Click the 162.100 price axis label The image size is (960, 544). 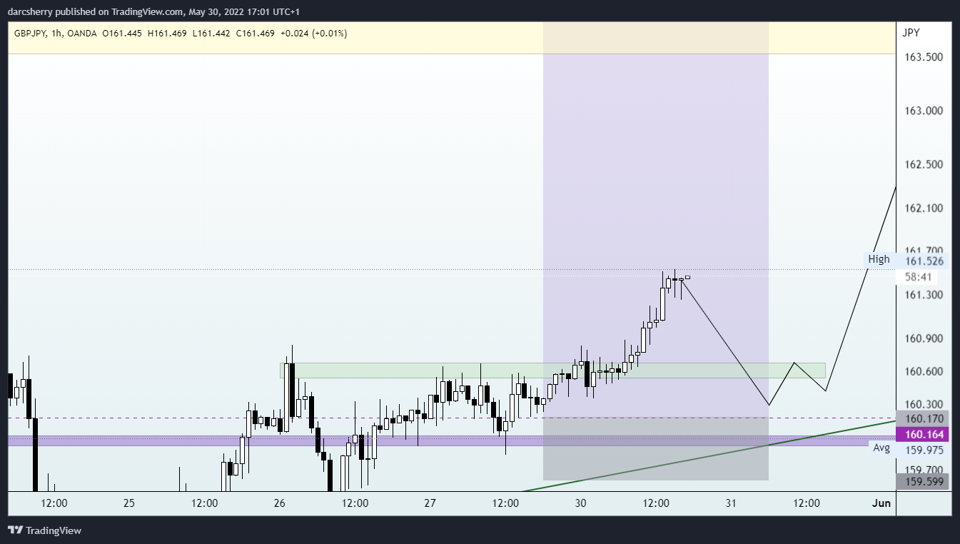pos(924,208)
